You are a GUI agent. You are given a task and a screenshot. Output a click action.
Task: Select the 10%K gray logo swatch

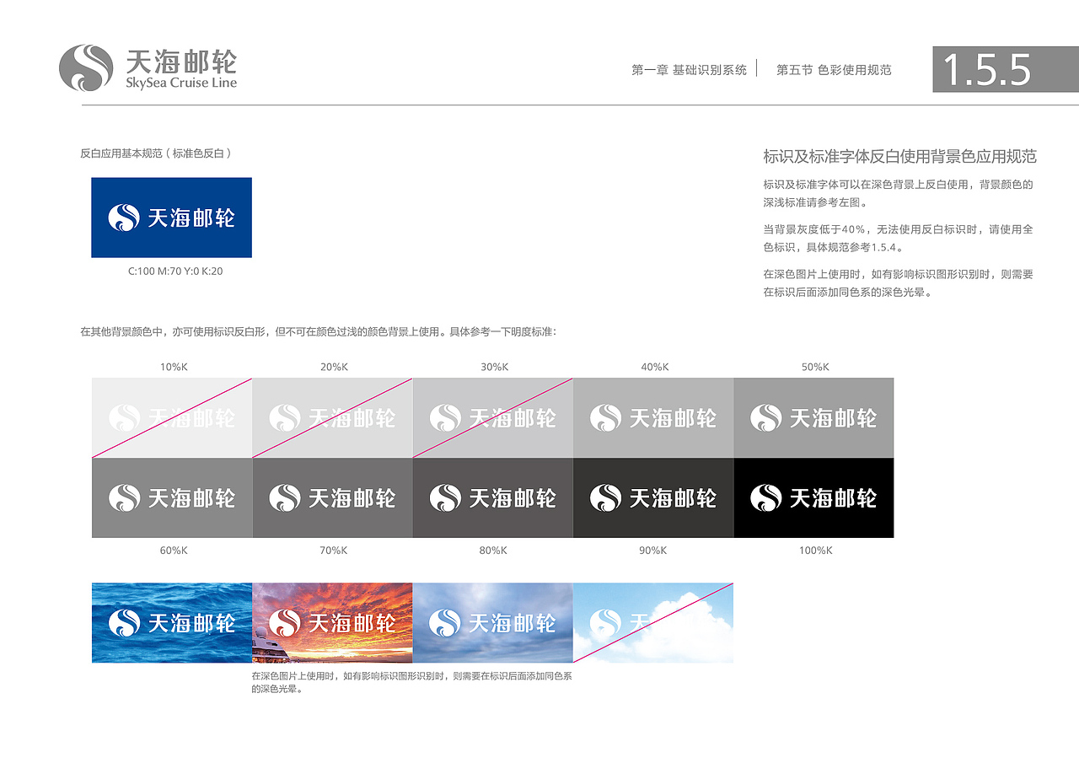[172, 418]
